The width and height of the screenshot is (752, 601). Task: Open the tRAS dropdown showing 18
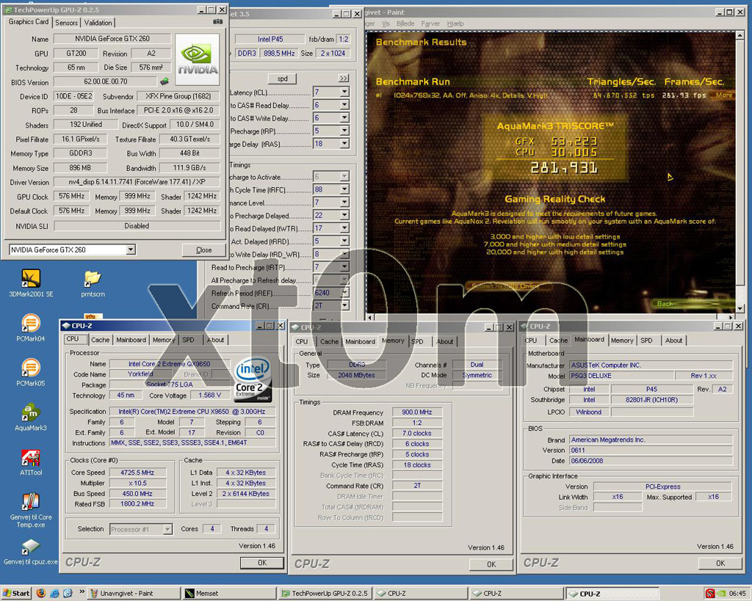(344, 143)
